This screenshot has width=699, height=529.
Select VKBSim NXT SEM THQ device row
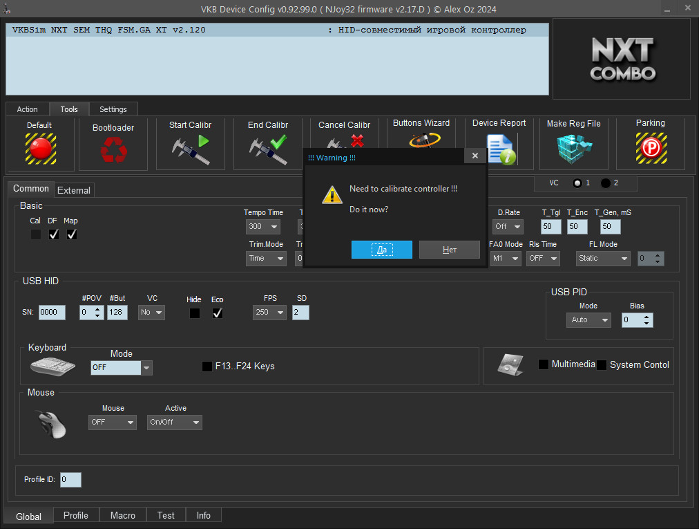click(277, 30)
